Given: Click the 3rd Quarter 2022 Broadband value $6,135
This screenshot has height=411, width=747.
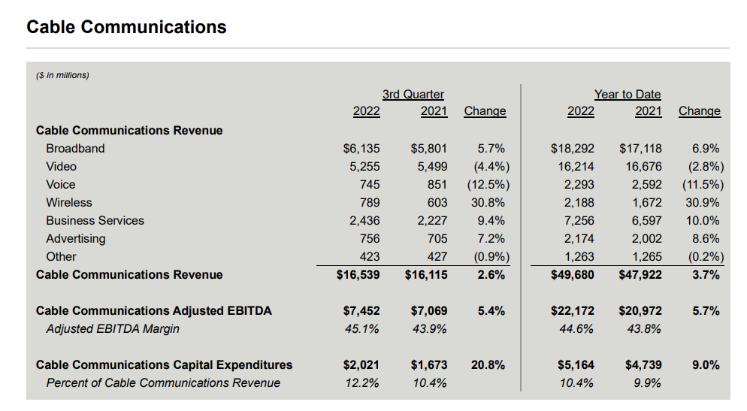Looking at the screenshot, I should click(361, 149).
